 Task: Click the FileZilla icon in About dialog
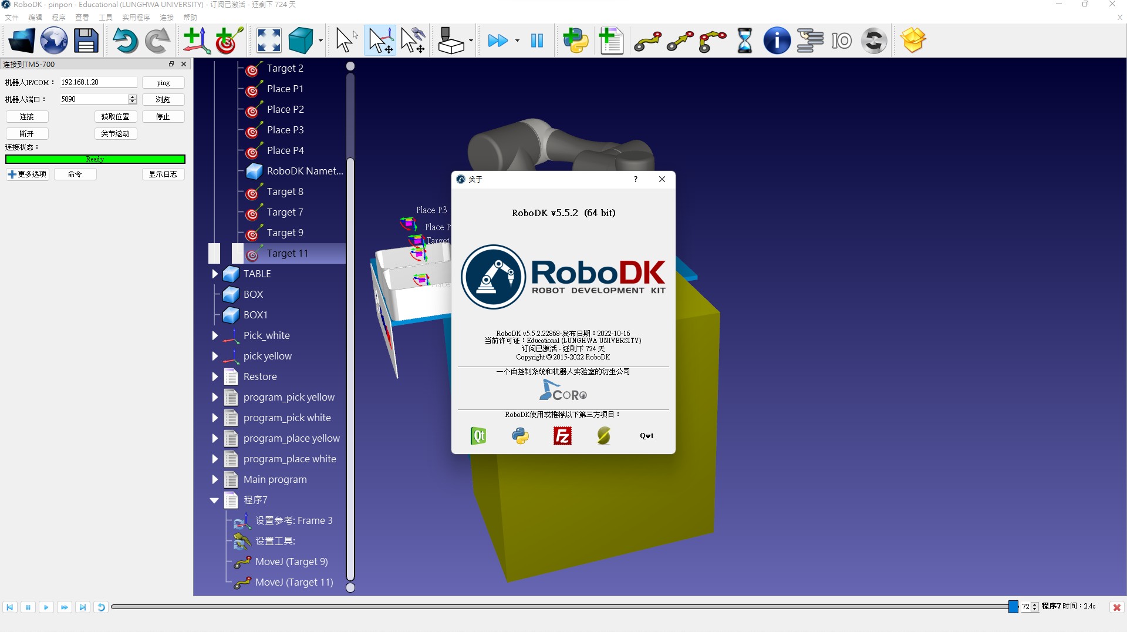click(562, 436)
